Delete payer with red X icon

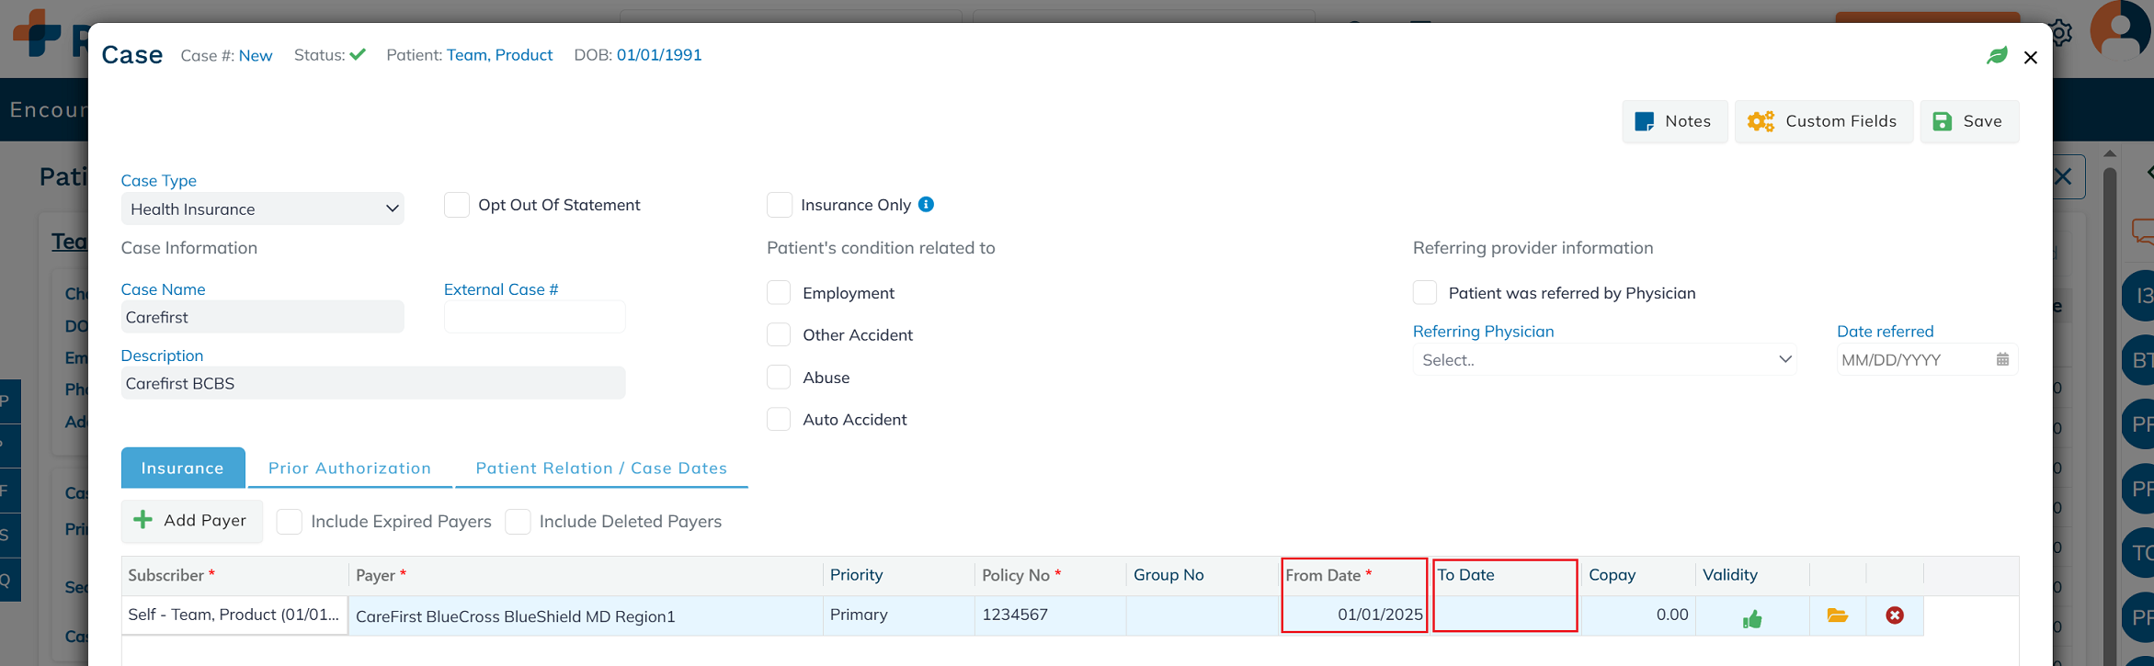(1895, 615)
